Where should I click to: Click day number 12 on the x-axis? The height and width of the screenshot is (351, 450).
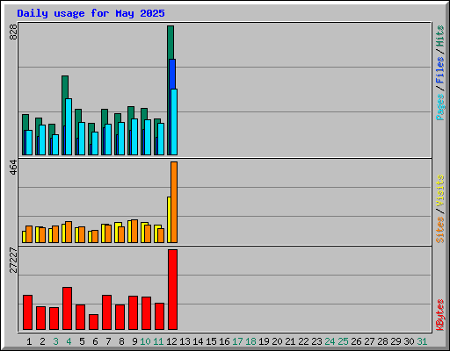[x=171, y=341]
